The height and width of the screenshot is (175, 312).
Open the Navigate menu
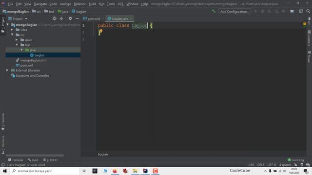[x=40, y=4]
